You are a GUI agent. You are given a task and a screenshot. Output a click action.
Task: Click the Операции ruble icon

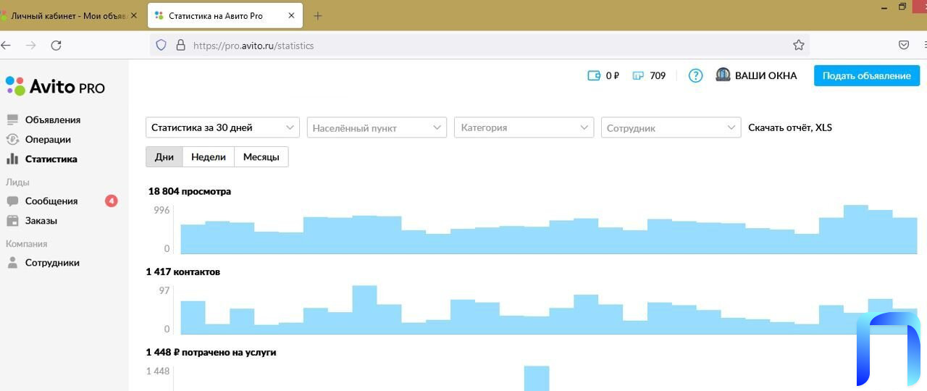coord(12,140)
